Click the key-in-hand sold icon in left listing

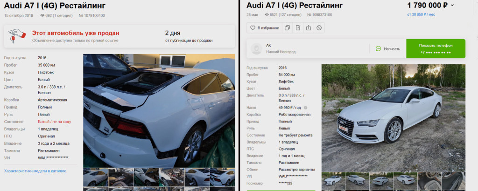click(17, 36)
